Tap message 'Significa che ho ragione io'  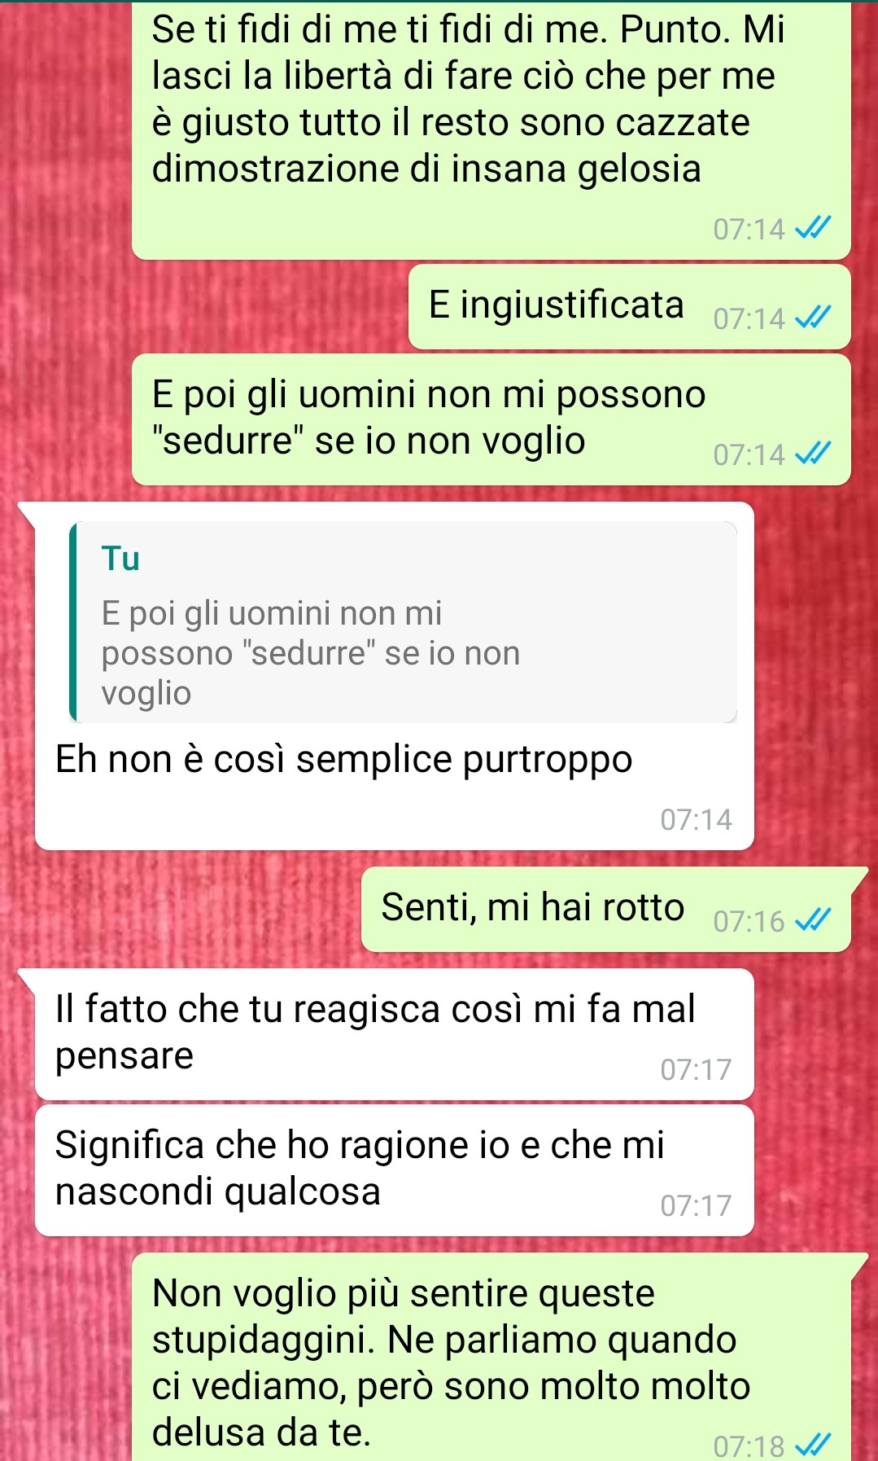click(394, 1170)
